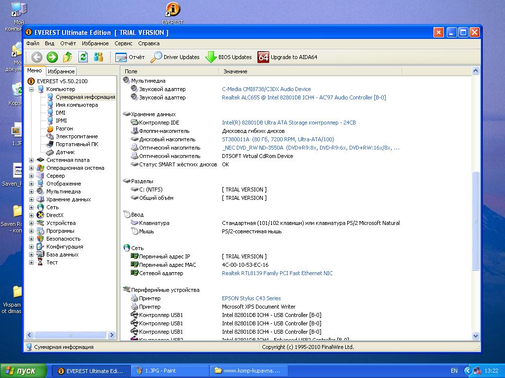Screen dimensions: 505x378
Task: Open the users icon in the toolbar
Action: [x=99, y=57]
